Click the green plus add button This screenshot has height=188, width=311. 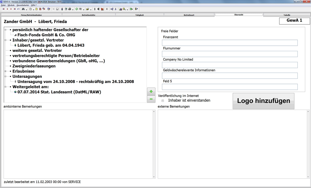click(151, 91)
